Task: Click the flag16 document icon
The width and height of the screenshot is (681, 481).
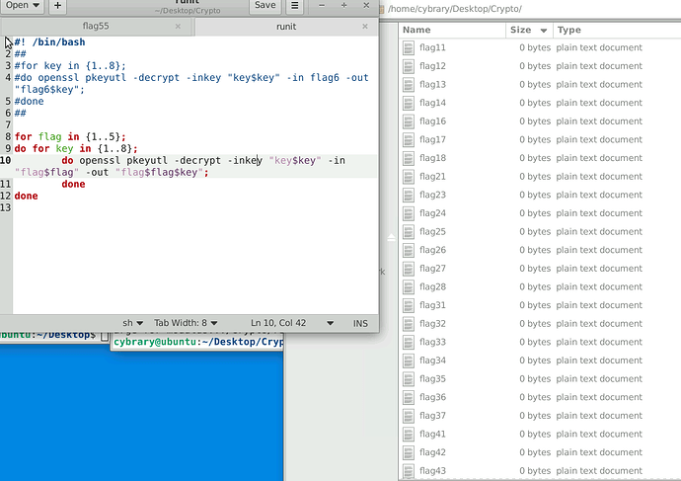Action: click(x=409, y=121)
